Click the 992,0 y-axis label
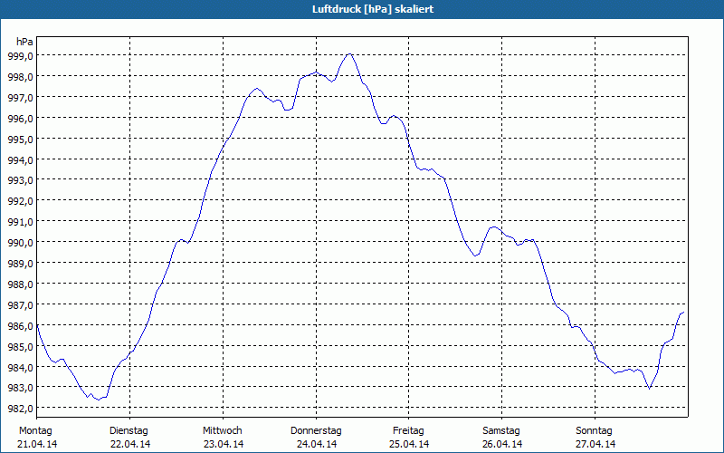724x453 pixels. click(x=20, y=200)
